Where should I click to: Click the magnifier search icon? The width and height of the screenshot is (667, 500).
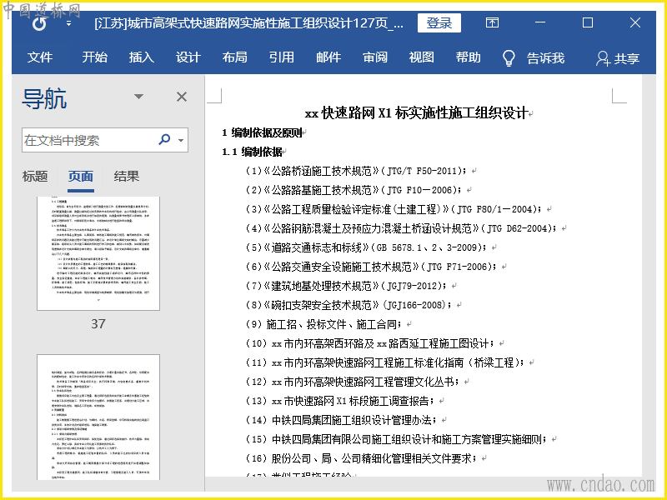(164, 139)
